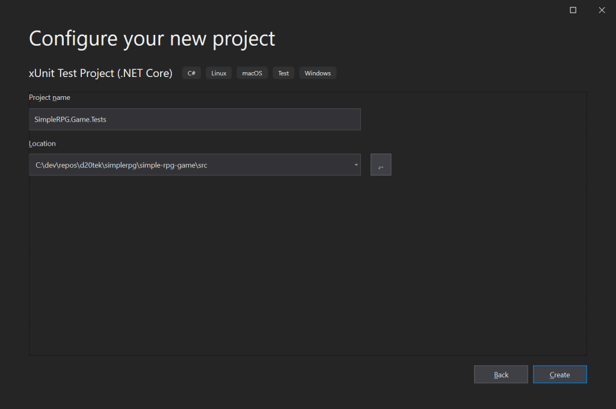
Task: Click the Project name label
Action: point(49,97)
